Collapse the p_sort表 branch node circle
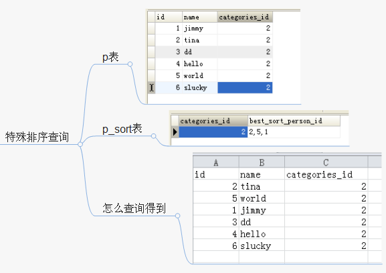This screenshot has height=273, width=386. pyautogui.click(x=154, y=136)
